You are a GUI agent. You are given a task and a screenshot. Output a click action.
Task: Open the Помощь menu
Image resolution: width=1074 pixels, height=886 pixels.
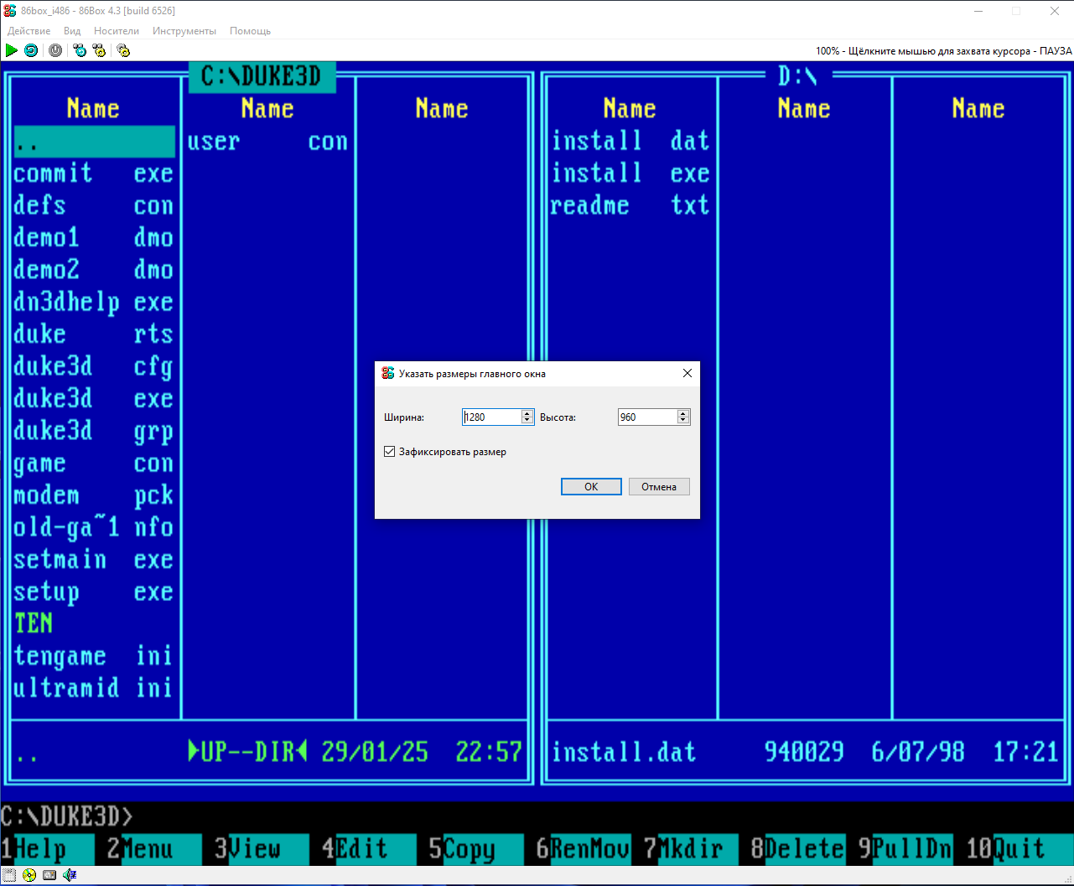coord(251,31)
